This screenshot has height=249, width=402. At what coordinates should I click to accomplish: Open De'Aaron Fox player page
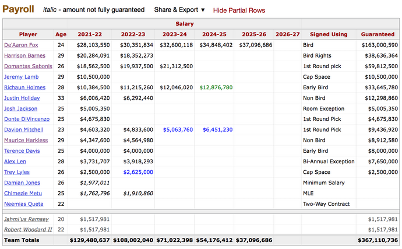coord(21,45)
